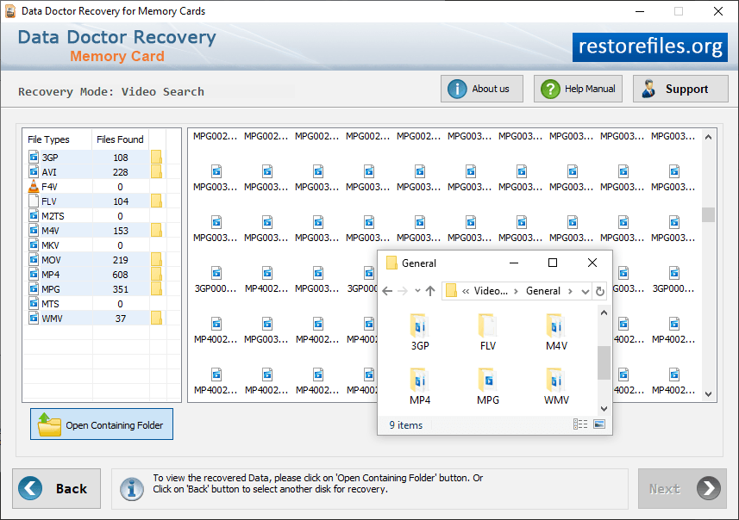Click the folder icon in the FLV row

click(x=156, y=201)
